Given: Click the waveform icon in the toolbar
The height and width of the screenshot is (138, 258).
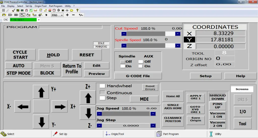Looking at the screenshot, I should tap(67, 10).
